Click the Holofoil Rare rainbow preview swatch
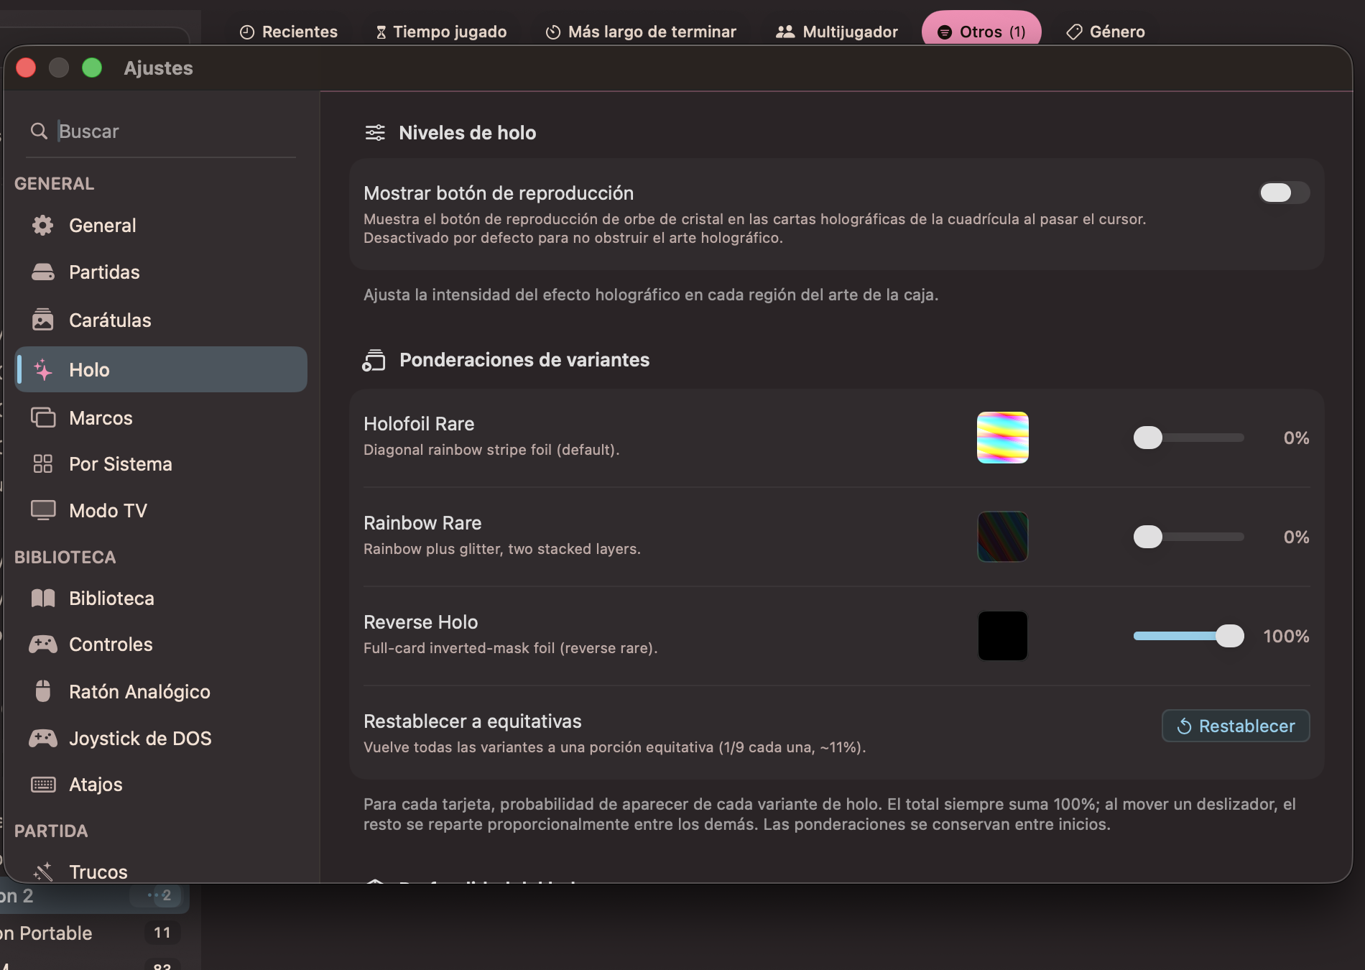This screenshot has height=970, width=1365. pos(1002,438)
